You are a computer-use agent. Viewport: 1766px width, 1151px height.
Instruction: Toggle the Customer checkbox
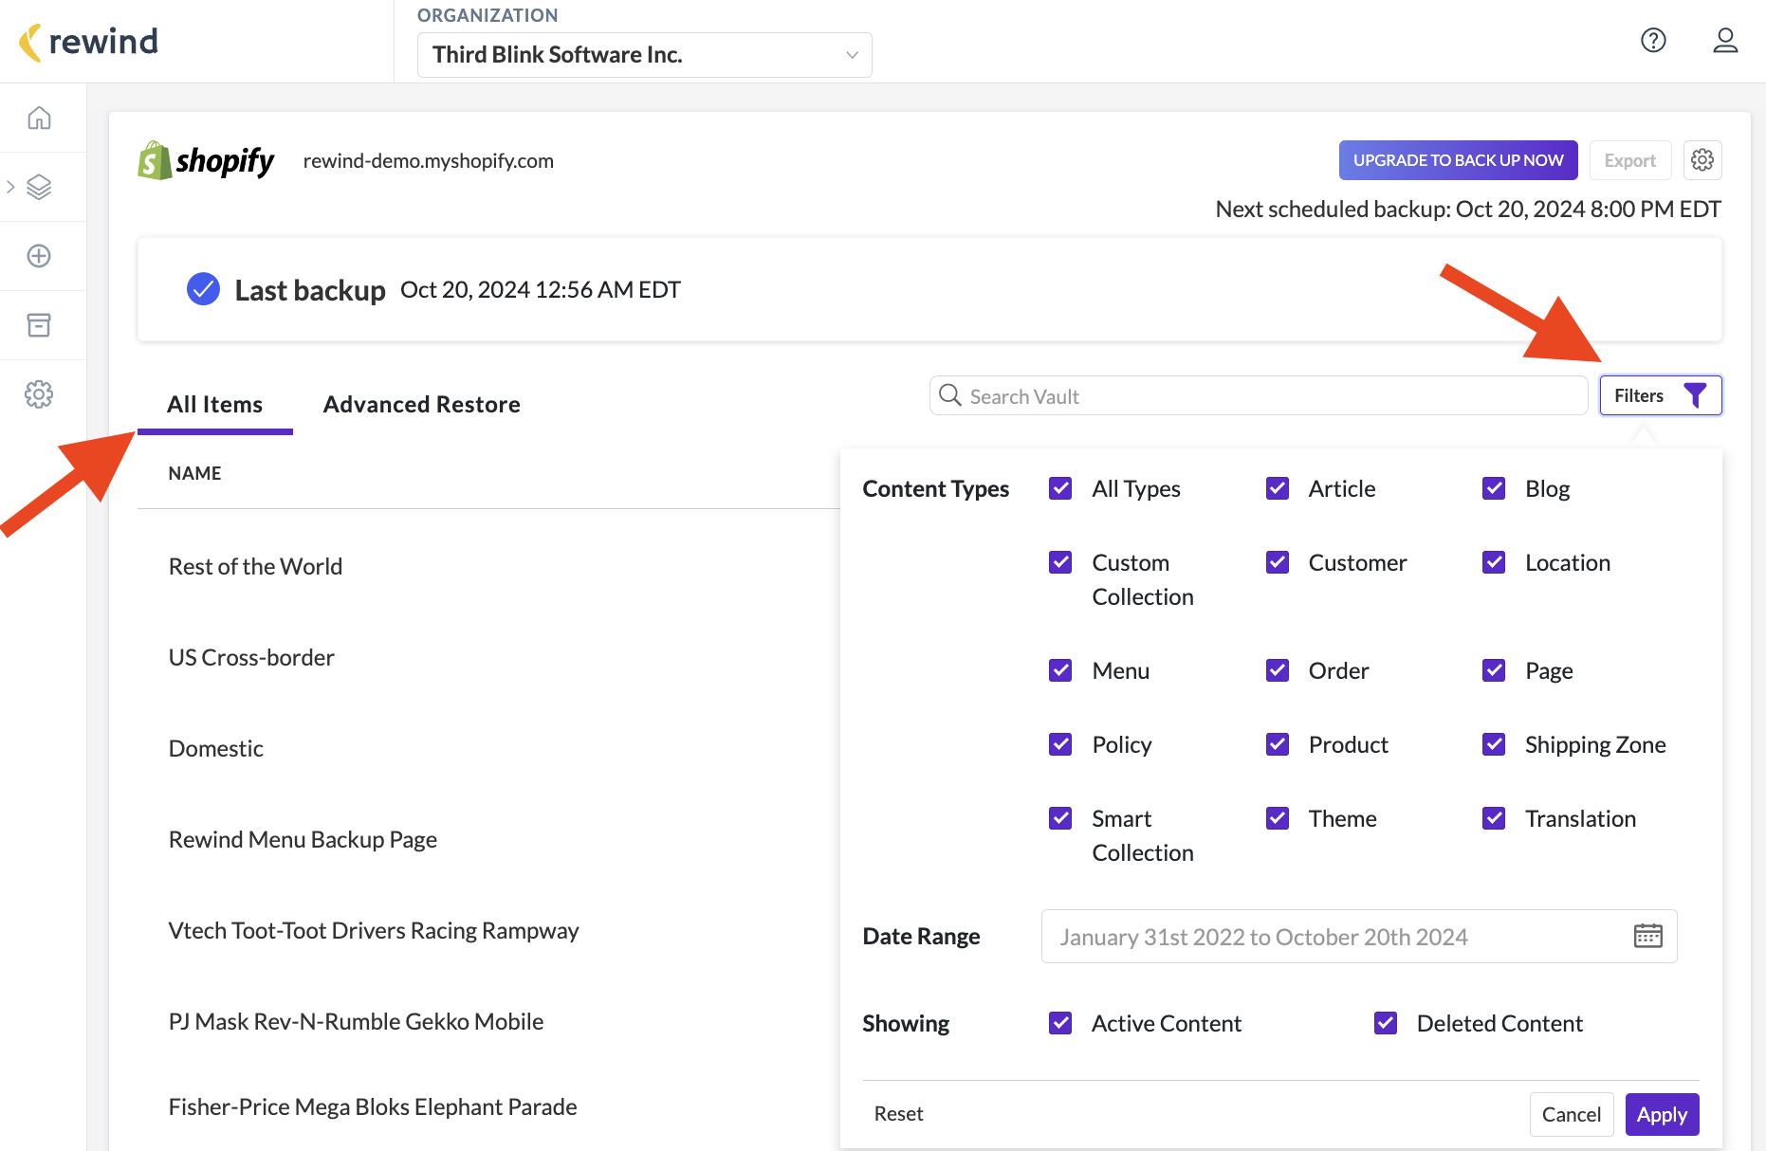1278,562
